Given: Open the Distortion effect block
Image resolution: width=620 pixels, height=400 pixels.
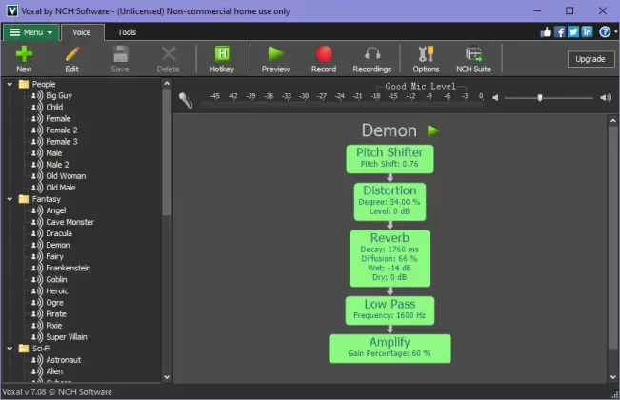Looking at the screenshot, I should pos(390,202).
